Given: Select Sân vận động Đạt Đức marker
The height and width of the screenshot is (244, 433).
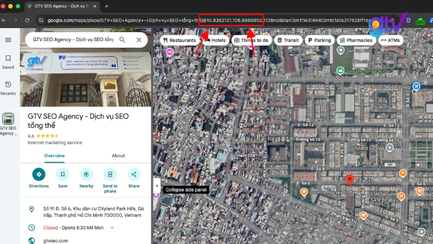Looking at the screenshot, I should point(340,70).
